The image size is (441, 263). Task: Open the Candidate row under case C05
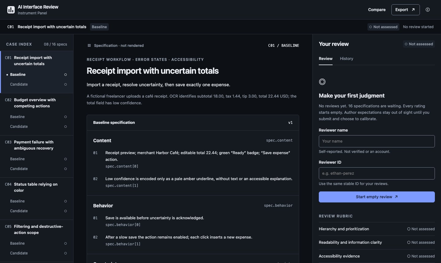[x=37, y=253]
